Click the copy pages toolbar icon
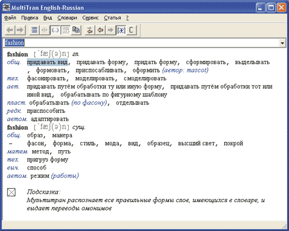This screenshot has height=231, width=289. click(76, 30)
